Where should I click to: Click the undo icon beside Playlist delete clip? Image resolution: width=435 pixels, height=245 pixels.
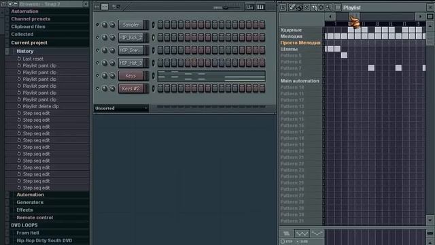[19, 106]
